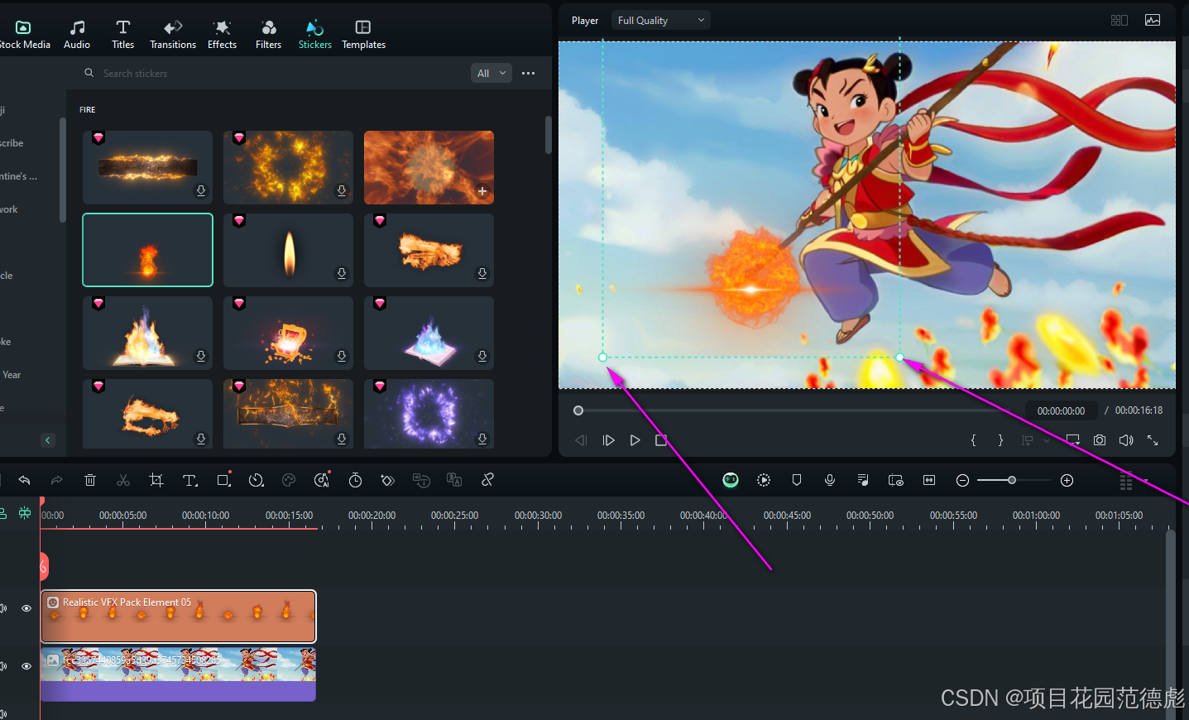1189x720 pixels.
Task: Click the image scope icon top-right of player
Action: point(1153,20)
